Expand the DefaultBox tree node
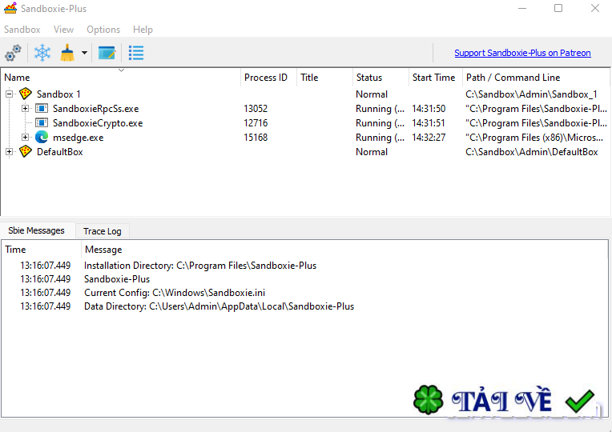The image size is (612, 432). (x=9, y=152)
